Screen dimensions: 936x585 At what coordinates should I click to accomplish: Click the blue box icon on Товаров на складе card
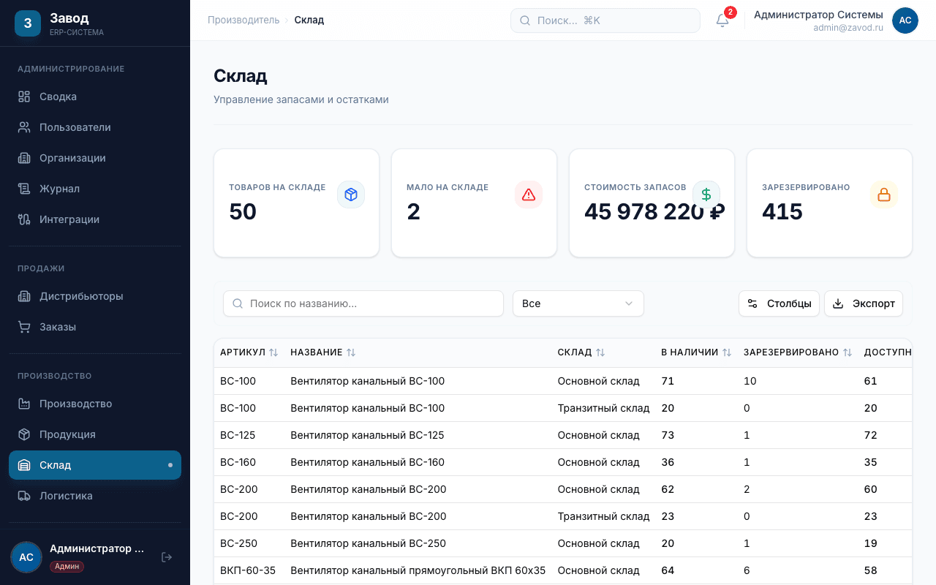351,195
